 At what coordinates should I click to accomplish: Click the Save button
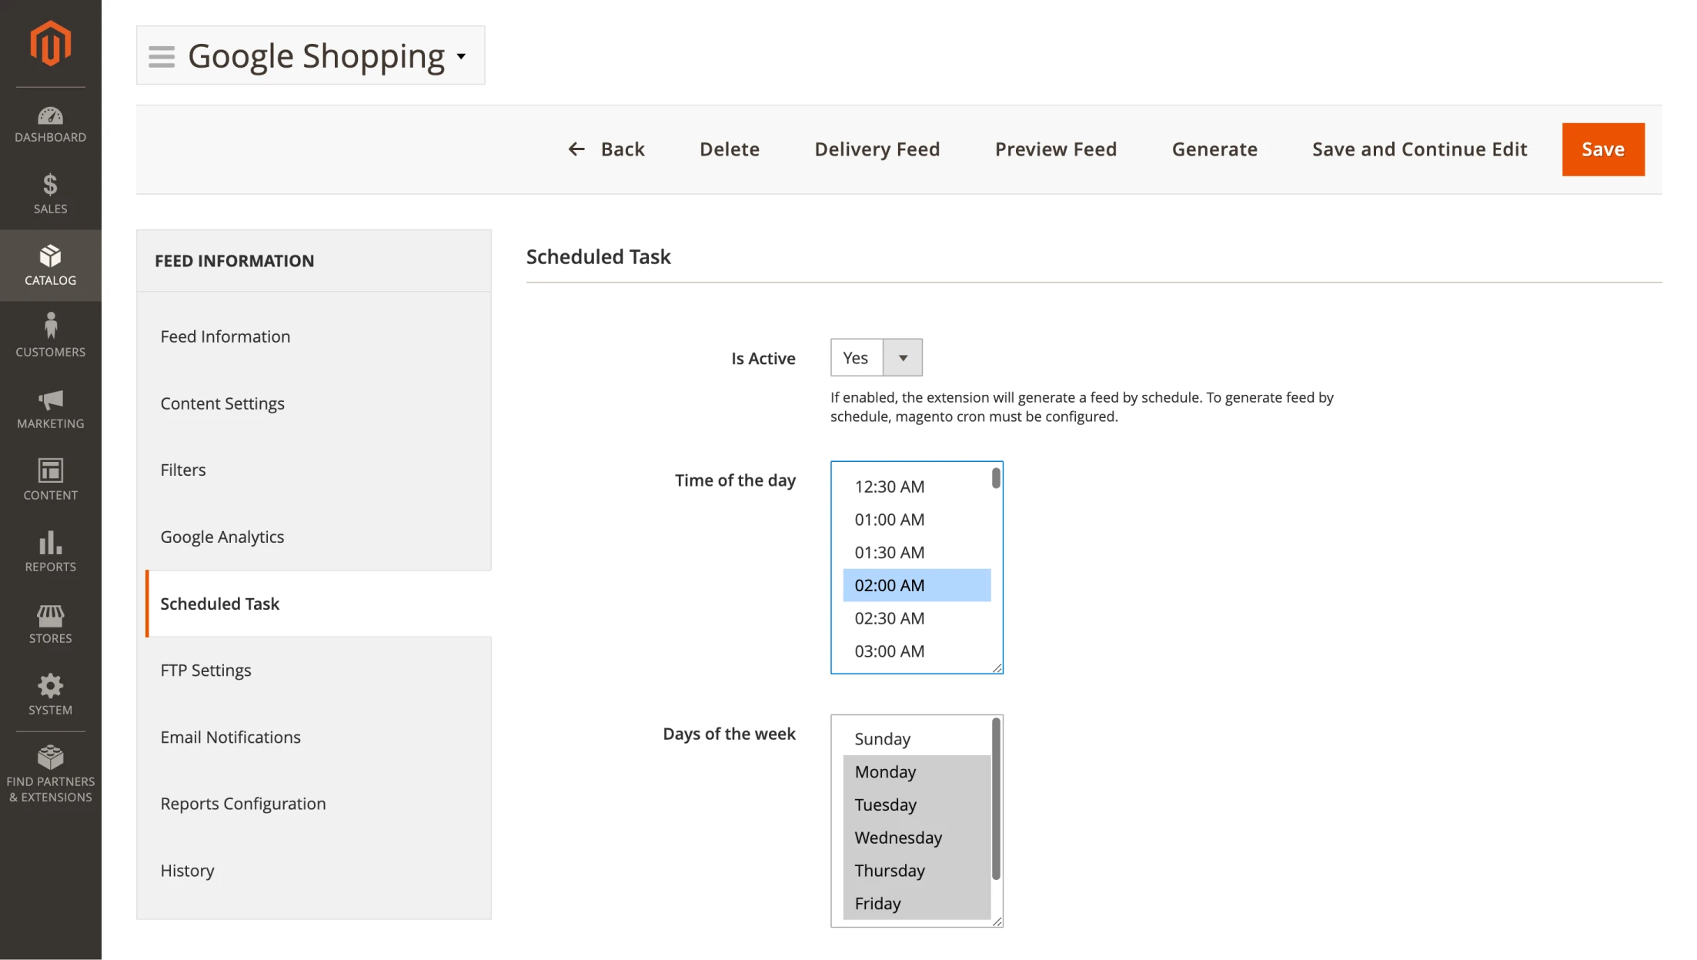coord(1602,149)
